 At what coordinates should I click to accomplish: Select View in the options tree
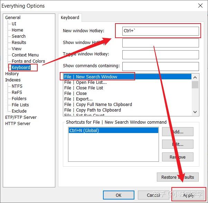[x=17, y=49]
